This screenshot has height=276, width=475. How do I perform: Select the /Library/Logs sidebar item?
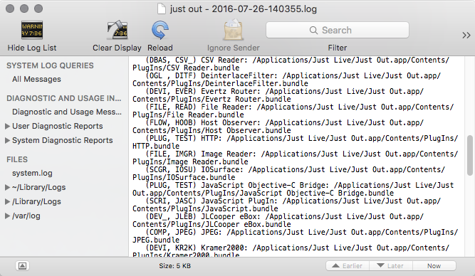click(36, 201)
